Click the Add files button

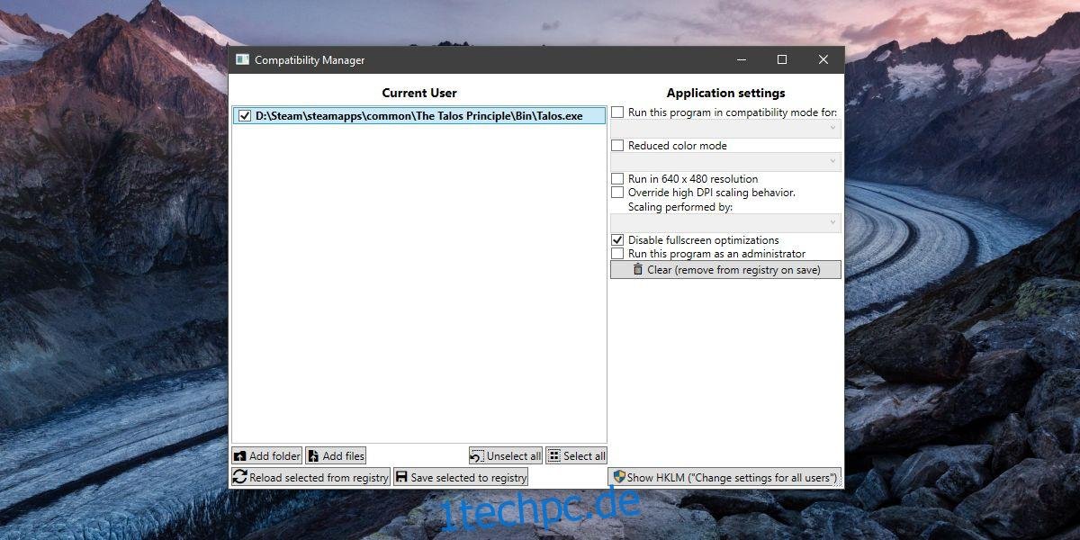(x=336, y=456)
